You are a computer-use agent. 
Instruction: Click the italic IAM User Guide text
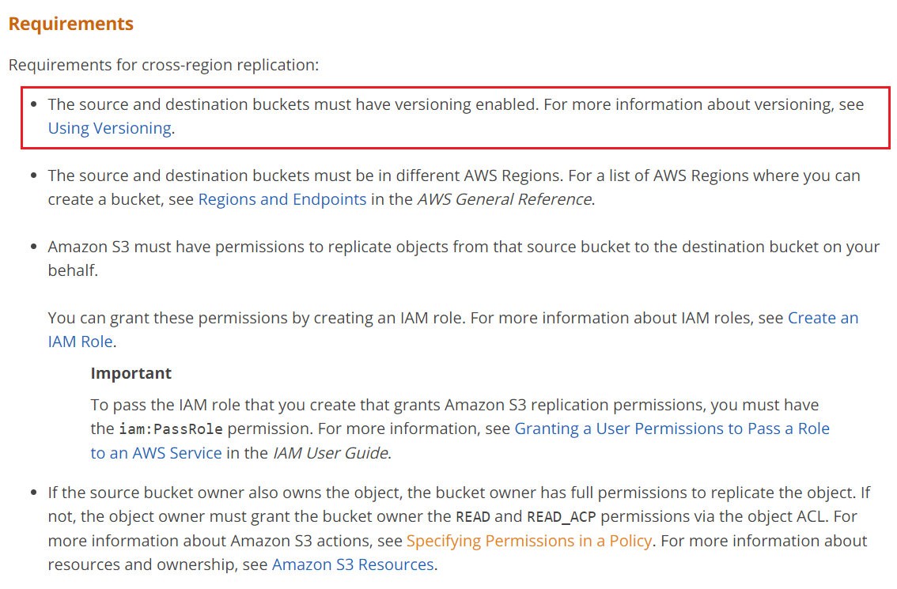(330, 453)
